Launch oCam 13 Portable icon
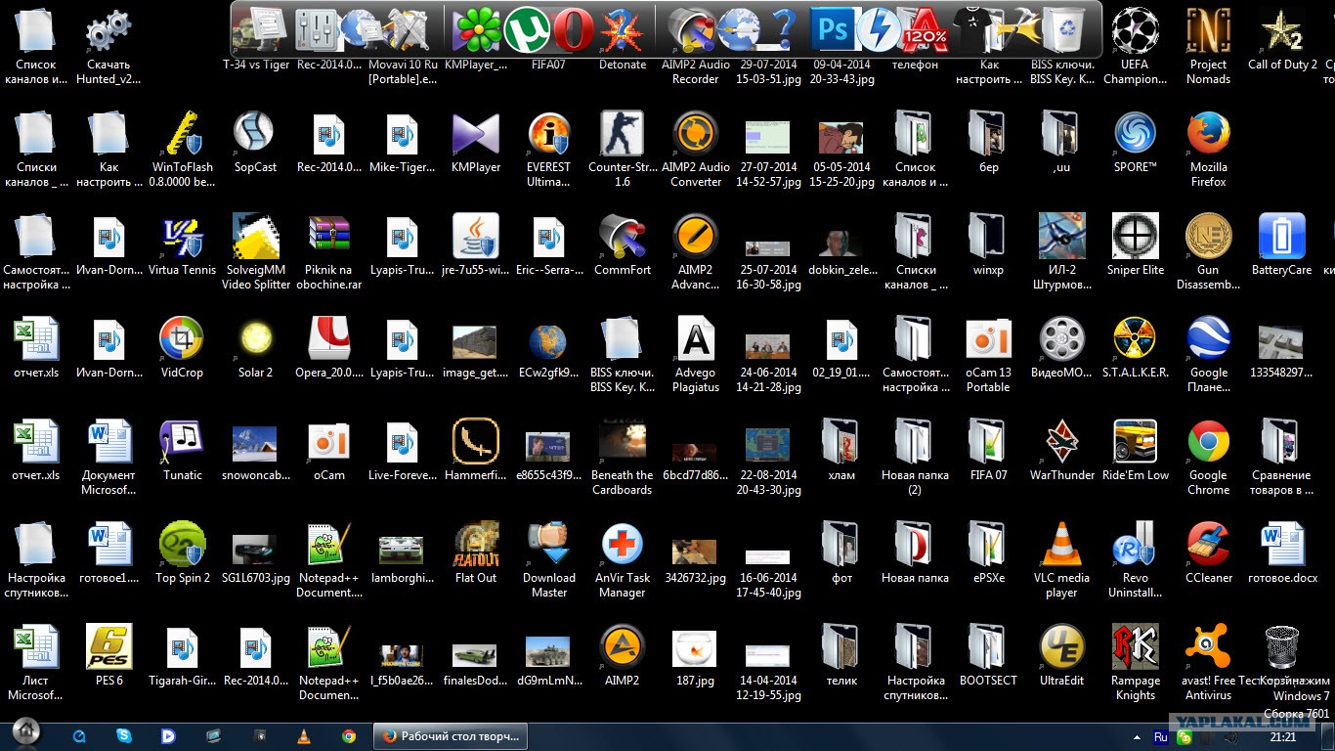Image resolution: width=1335 pixels, height=751 pixels. point(988,355)
